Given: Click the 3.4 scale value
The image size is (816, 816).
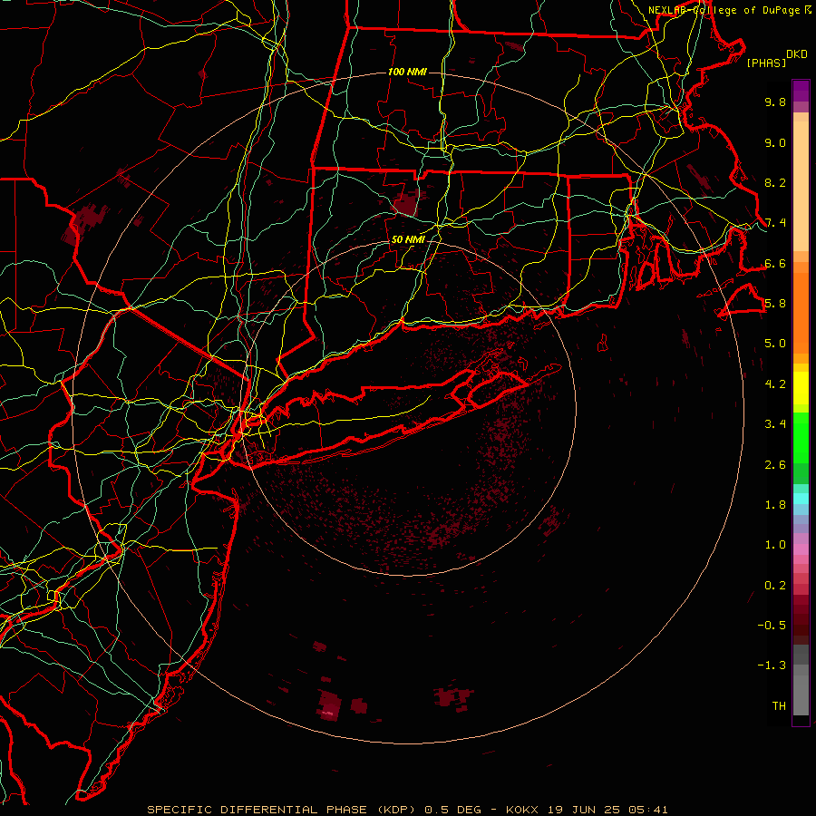Looking at the screenshot, I should pos(775,424).
